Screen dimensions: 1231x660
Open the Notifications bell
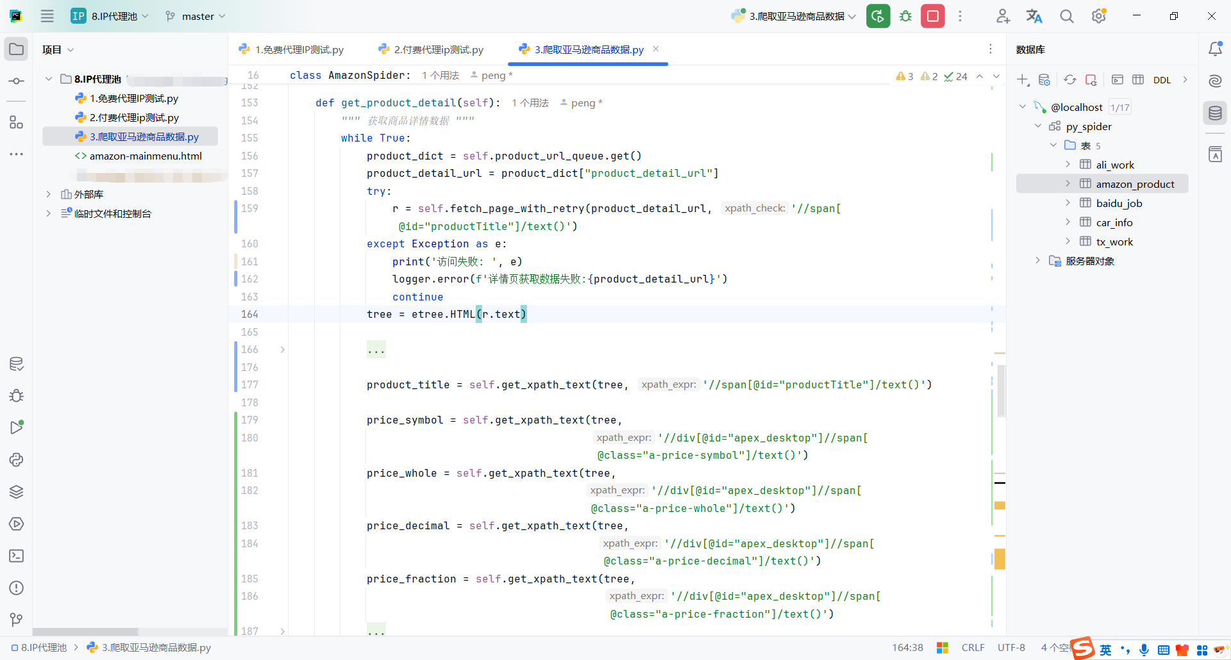tap(1215, 49)
